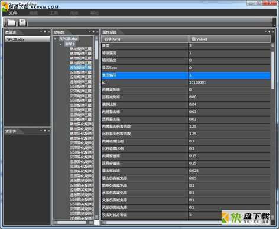Close the 属性设置 panel
The width and height of the screenshot is (279, 229).
point(273,32)
